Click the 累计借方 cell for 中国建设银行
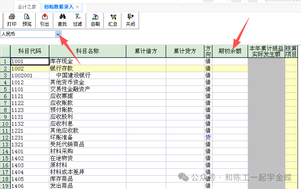Image resolution: width=301 pixels, height=189 pixels. point(146,76)
